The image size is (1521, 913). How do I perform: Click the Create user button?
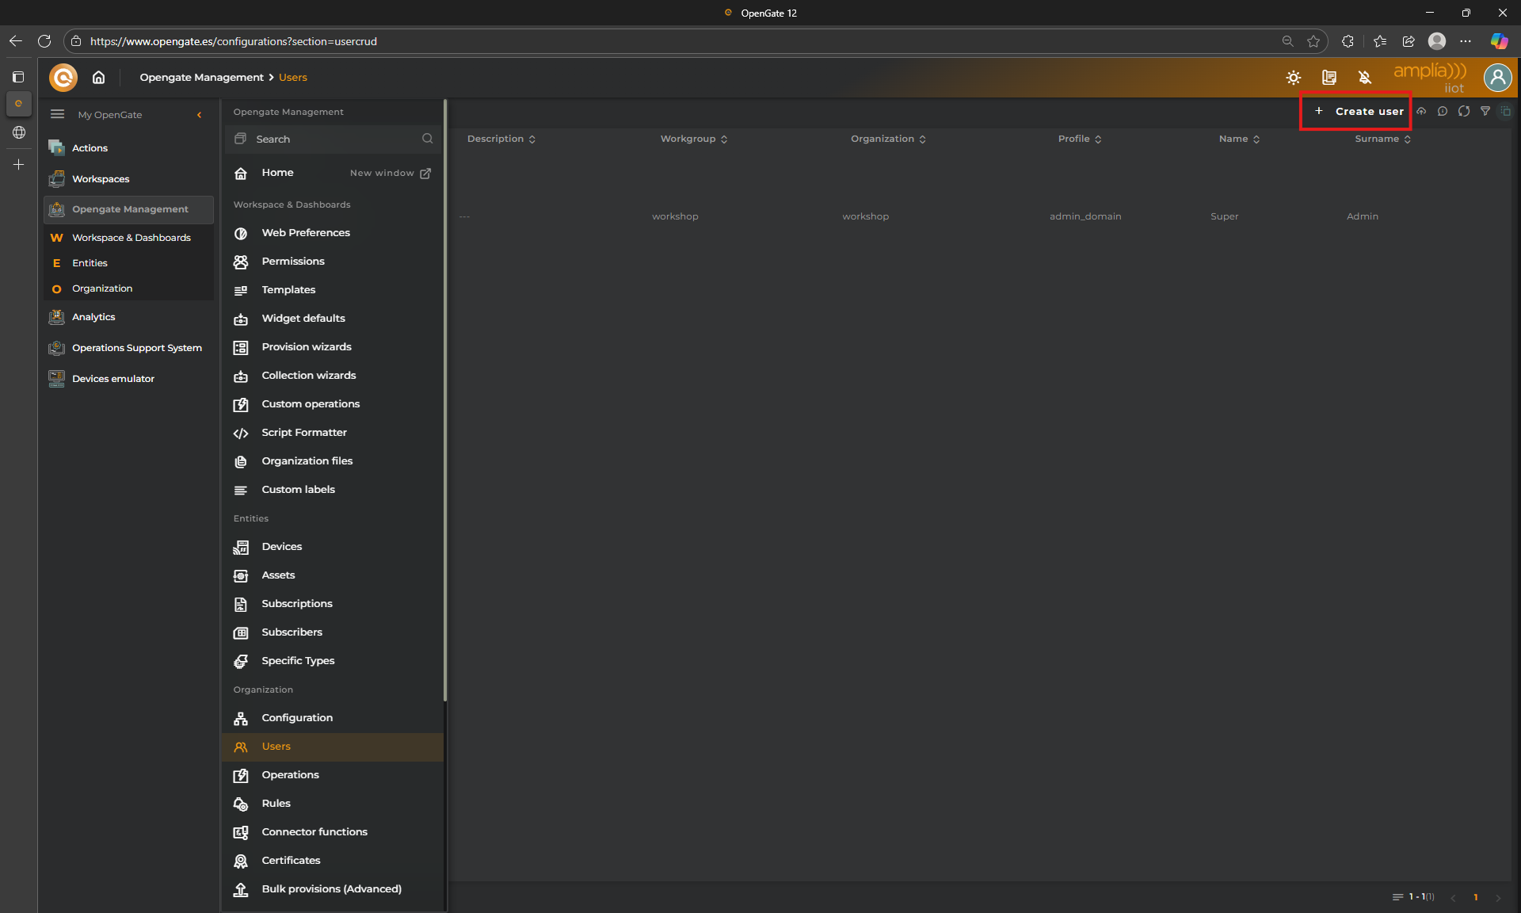[x=1359, y=112]
